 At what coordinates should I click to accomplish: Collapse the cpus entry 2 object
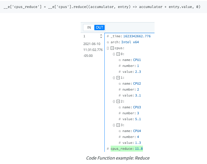pyautogui.click(x=118, y=102)
